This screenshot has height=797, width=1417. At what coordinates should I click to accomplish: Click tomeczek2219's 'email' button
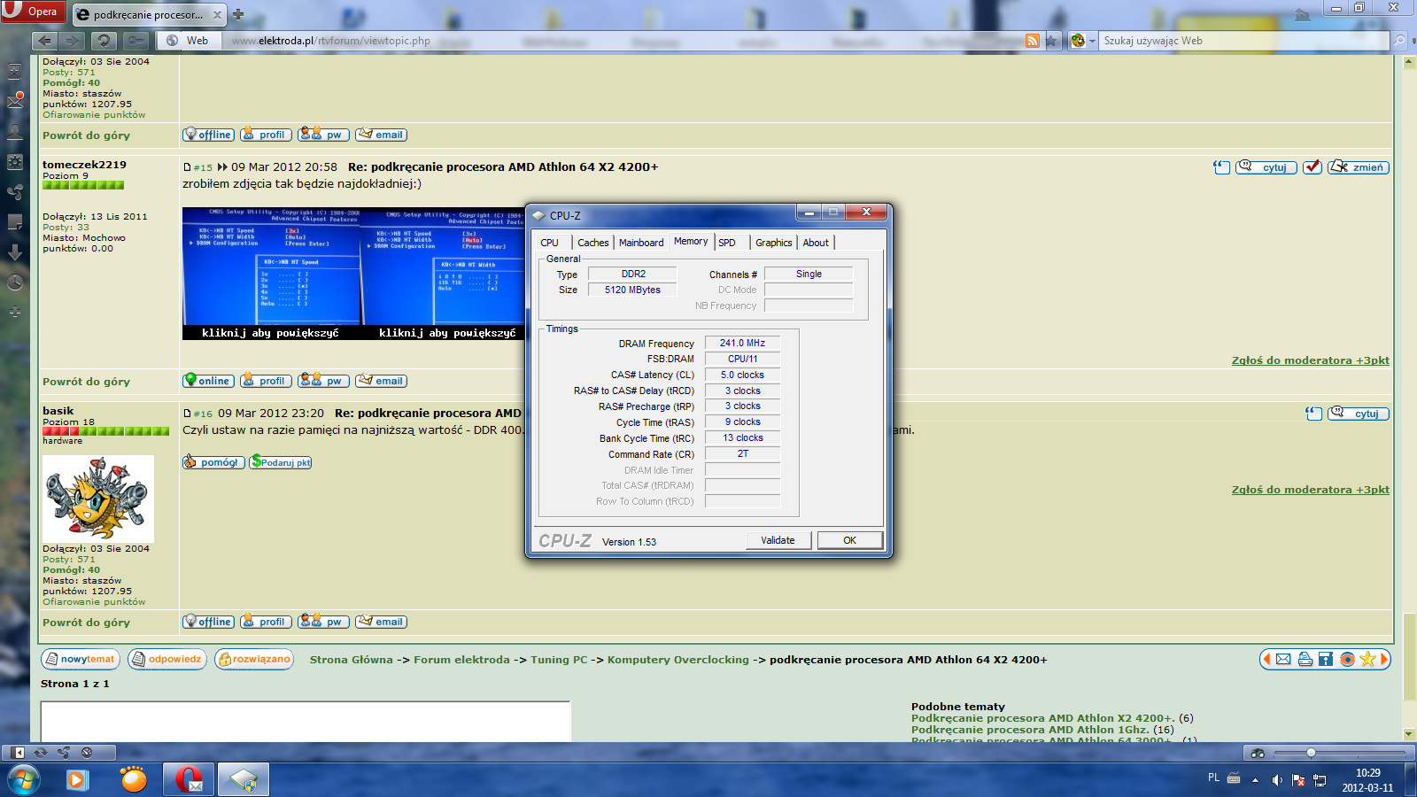pos(381,381)
